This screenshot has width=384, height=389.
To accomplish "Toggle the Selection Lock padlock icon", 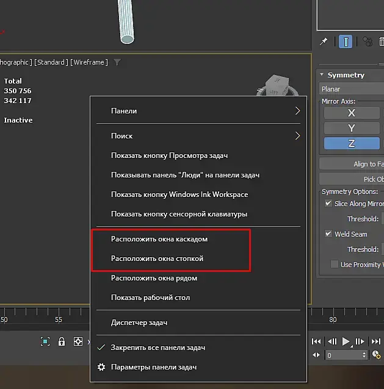I will pyautogui.click(x=61, y=341).
